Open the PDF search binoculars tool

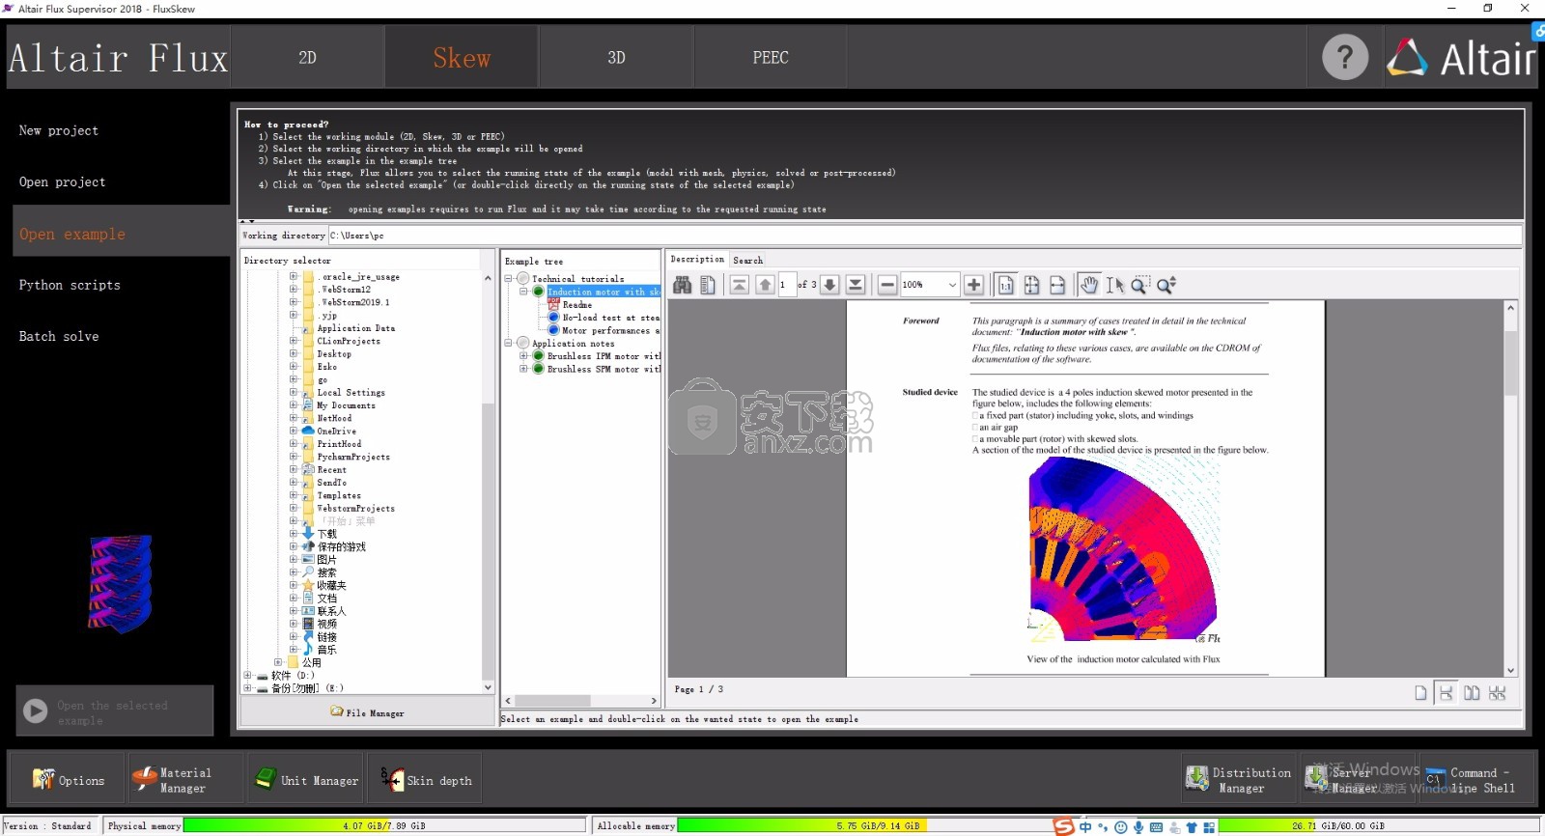[682, 285]
